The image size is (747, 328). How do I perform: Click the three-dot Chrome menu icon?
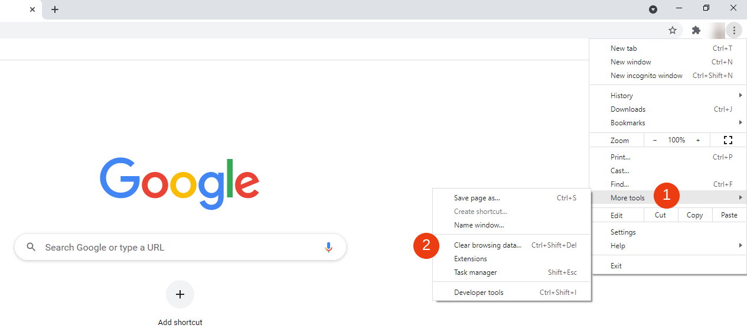pyautogui.click(x=734, y=30)
